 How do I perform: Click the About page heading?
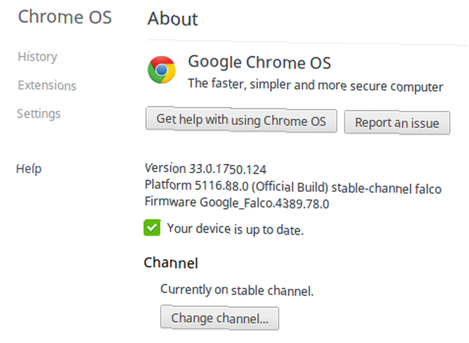[173, 19]
